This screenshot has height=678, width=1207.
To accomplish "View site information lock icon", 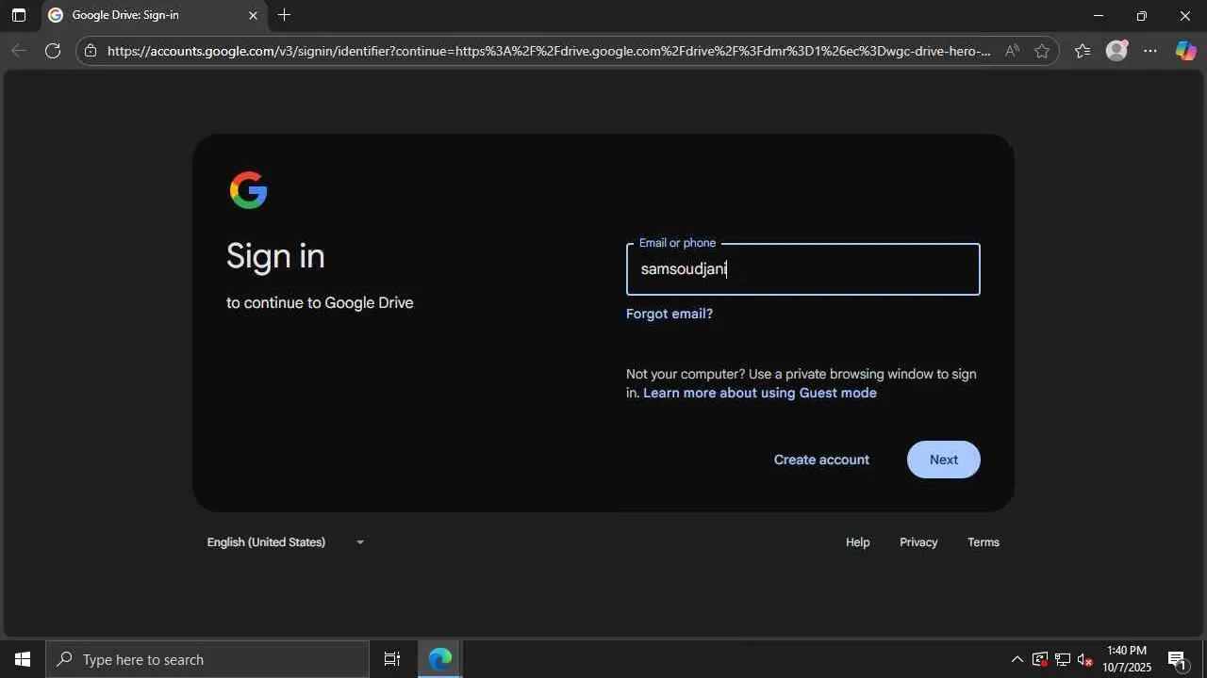I will (x=91, y=51).
